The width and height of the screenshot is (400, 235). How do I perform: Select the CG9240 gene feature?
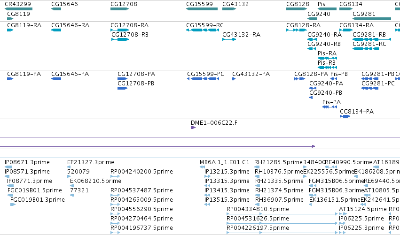pos(313,19)
